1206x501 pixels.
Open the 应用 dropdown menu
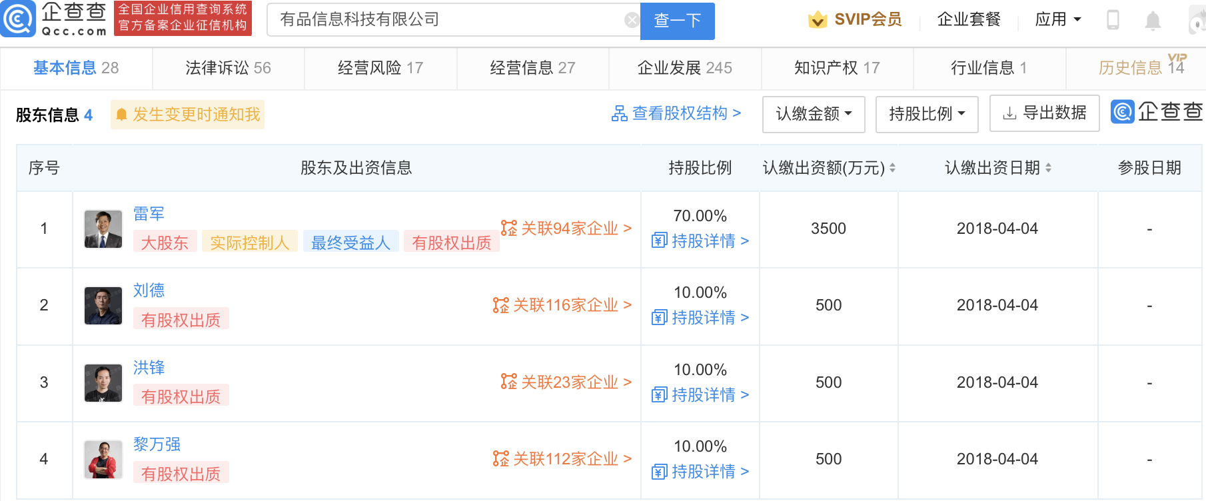(x=1058, y=20)
